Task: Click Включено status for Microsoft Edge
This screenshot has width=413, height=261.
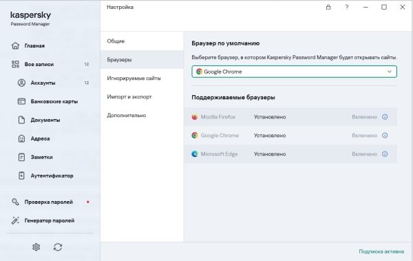Action: [x=364, y=154]
